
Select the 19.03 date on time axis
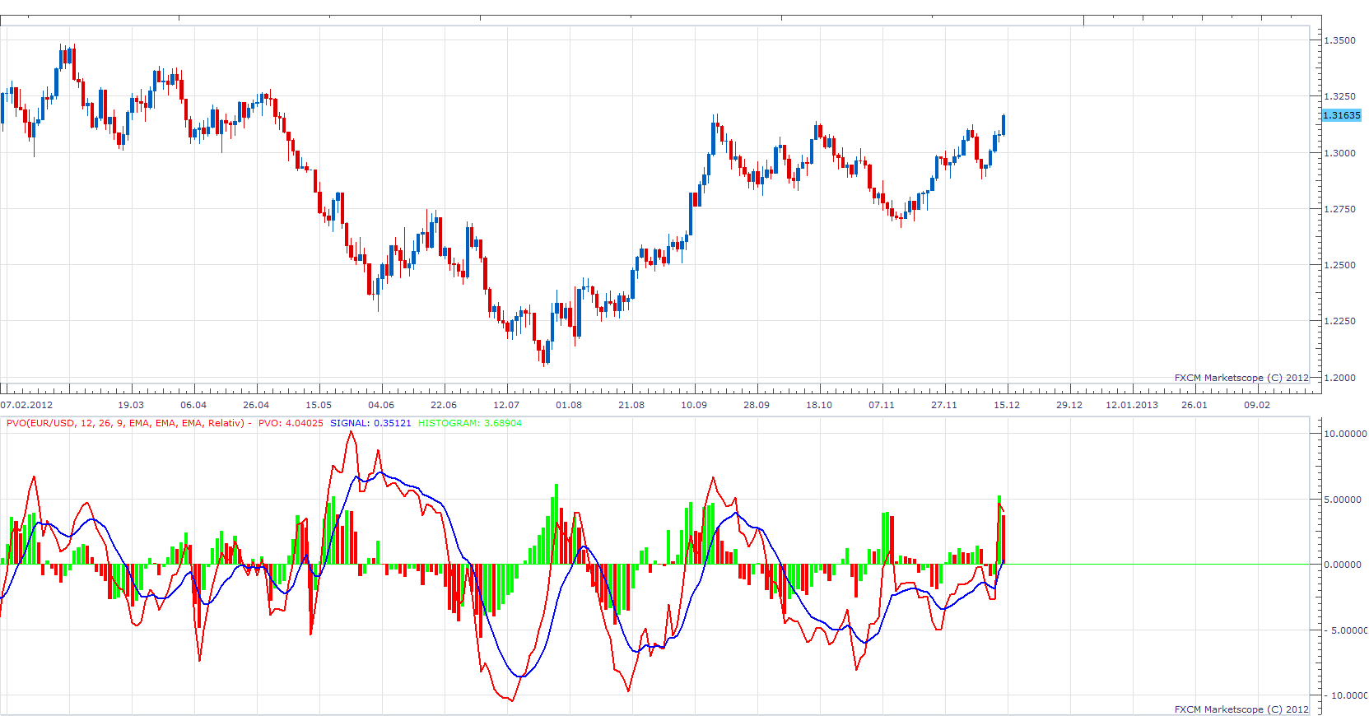pyautogui.click(x=131, y=405)
